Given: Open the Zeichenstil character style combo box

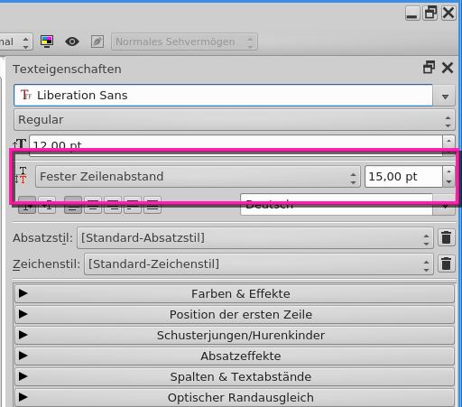Looking at the screenshot, I should click(x=259, y=264).
